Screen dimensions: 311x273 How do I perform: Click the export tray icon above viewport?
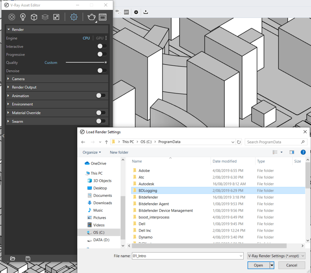pyautogui.click(x=146, y=12)
